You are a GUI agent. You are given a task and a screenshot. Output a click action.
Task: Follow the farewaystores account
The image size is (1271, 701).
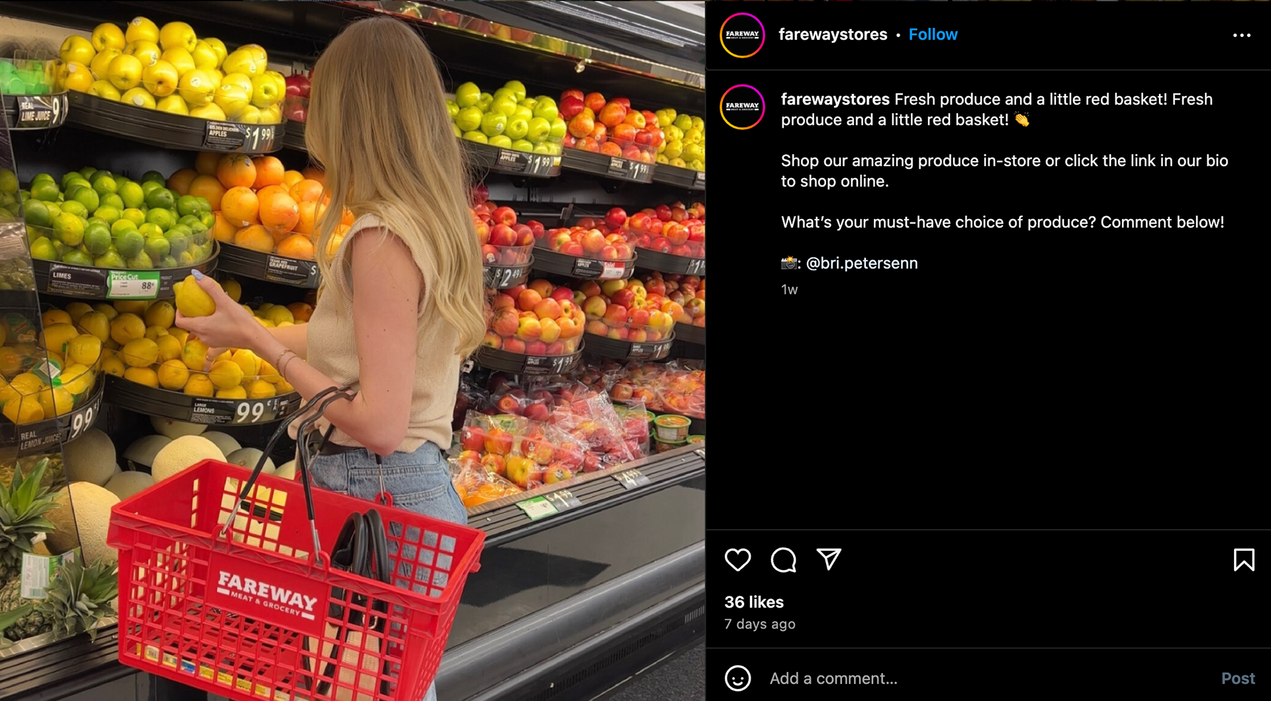(933, 34)
